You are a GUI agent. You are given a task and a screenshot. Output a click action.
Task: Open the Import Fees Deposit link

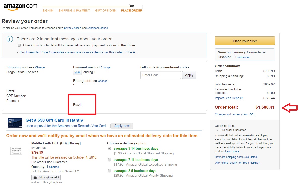tap(229, 98)
